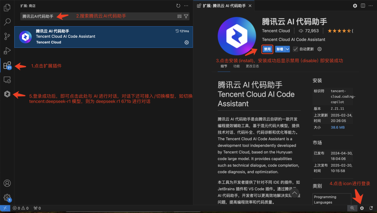Screen dimensions: 377x213
Task: Select the 腾讯云 AI 代码助手 extension list item
Action: point(104,37)
